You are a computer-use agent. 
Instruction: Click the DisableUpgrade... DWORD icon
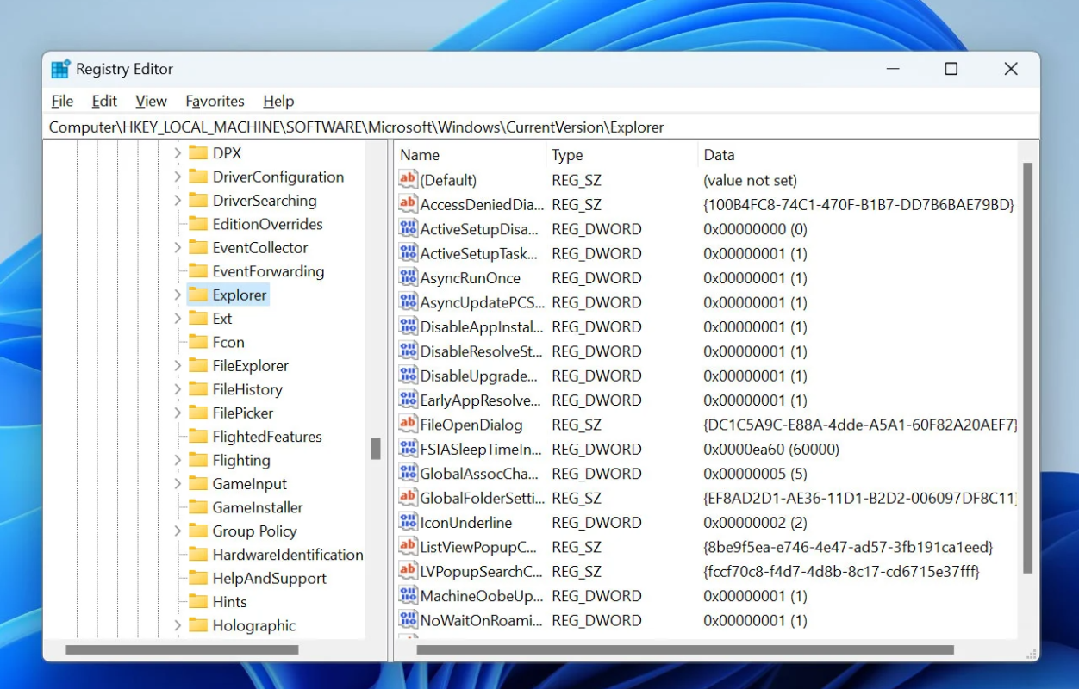408,376
